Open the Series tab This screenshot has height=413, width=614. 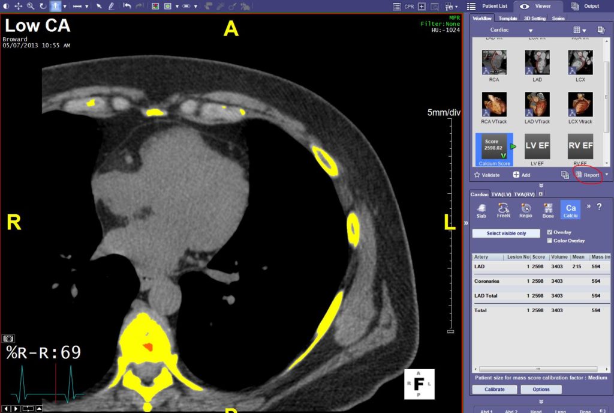558,18
